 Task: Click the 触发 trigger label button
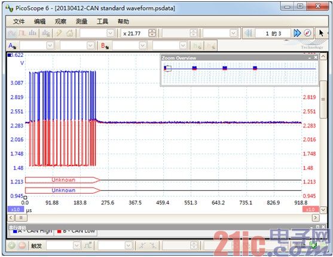pyautogui.click(x=36, y=246)
